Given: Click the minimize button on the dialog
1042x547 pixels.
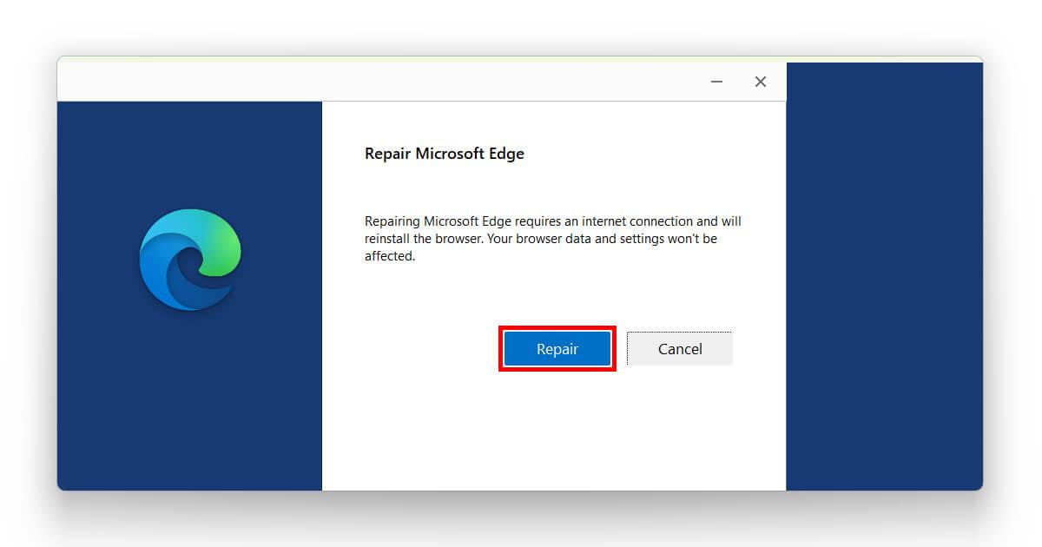Looking at the screenshot, I should point(716,81).
